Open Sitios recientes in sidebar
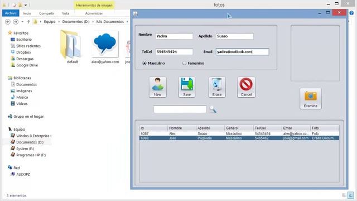 [x=26, y=46]
